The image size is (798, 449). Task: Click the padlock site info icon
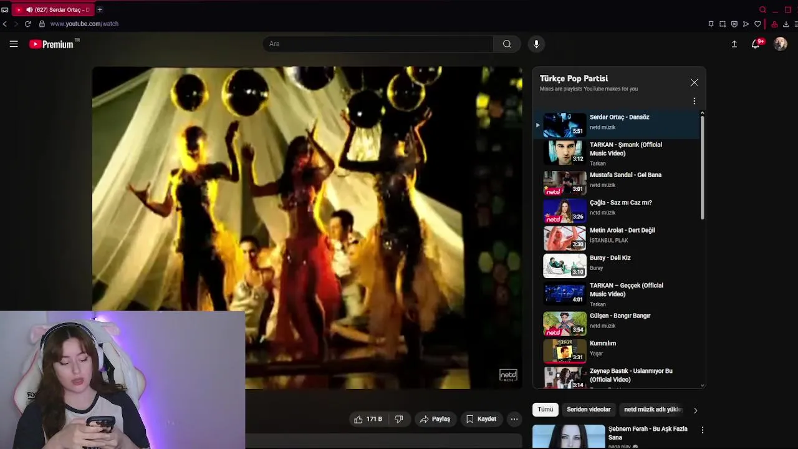(x=42, y=24)
